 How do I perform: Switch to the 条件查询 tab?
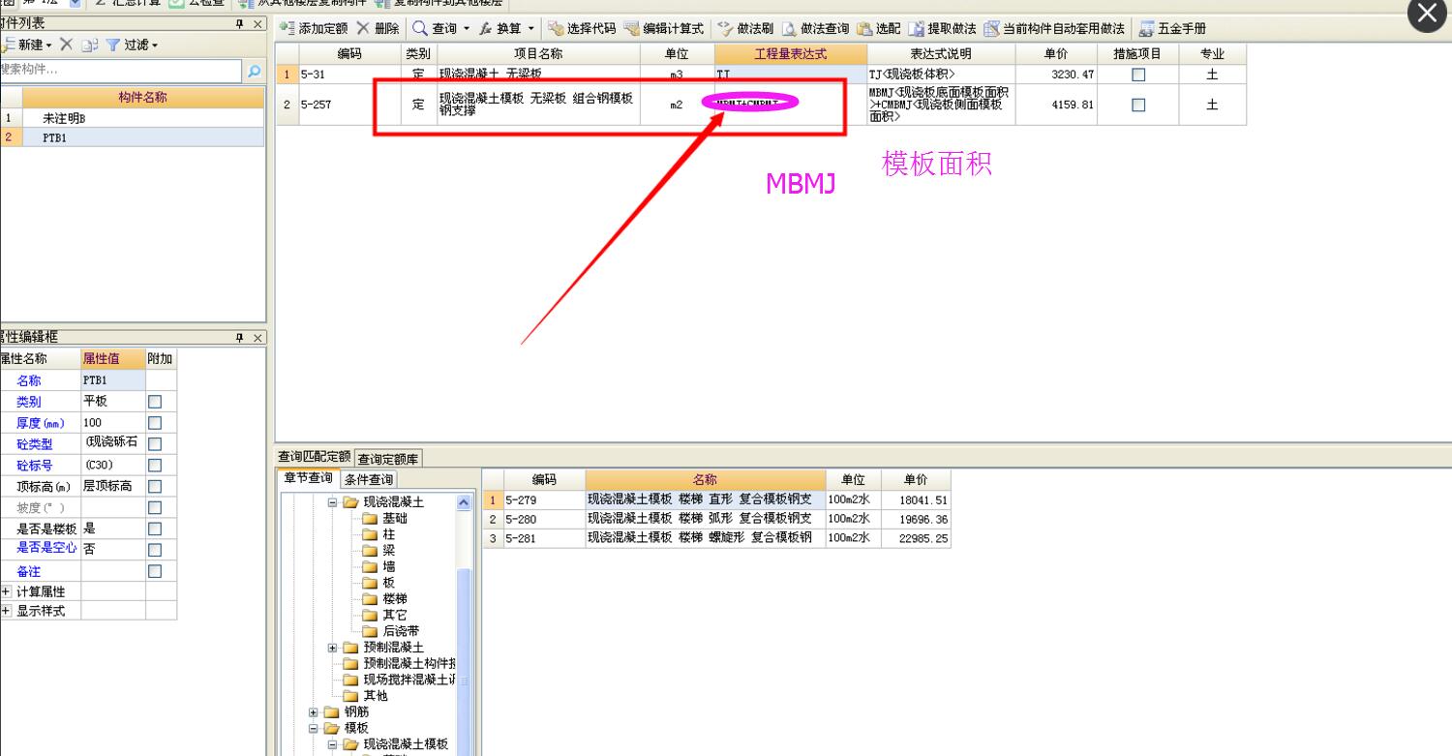369,480
